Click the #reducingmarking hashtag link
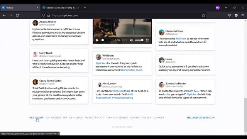 click(x=122, y=98)
